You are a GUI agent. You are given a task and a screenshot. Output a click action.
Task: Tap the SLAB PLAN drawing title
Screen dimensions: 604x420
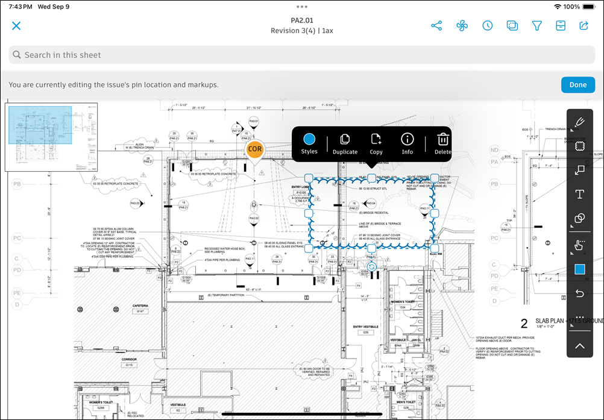(569, 321)
